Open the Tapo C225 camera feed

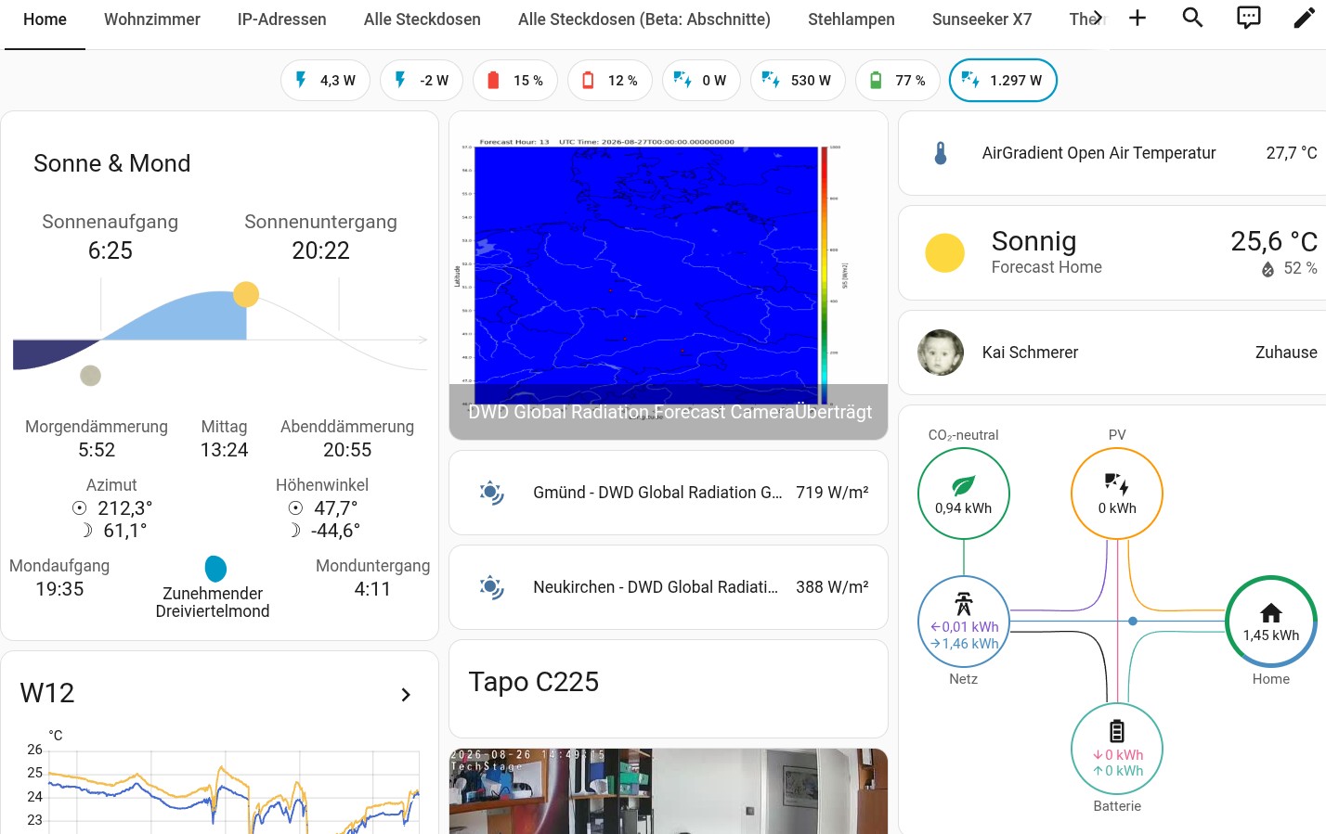pos(669,791)
